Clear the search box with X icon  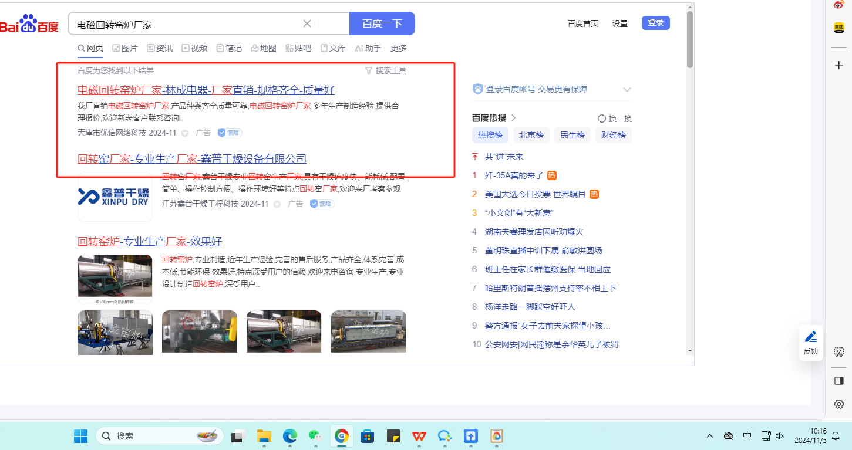click(x=307, y=23)
